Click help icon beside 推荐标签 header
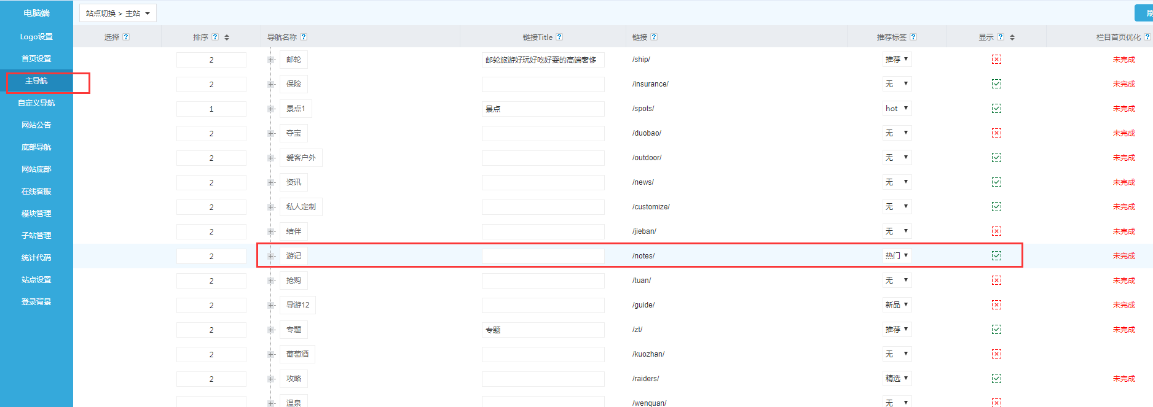 [x=913, y=37]
